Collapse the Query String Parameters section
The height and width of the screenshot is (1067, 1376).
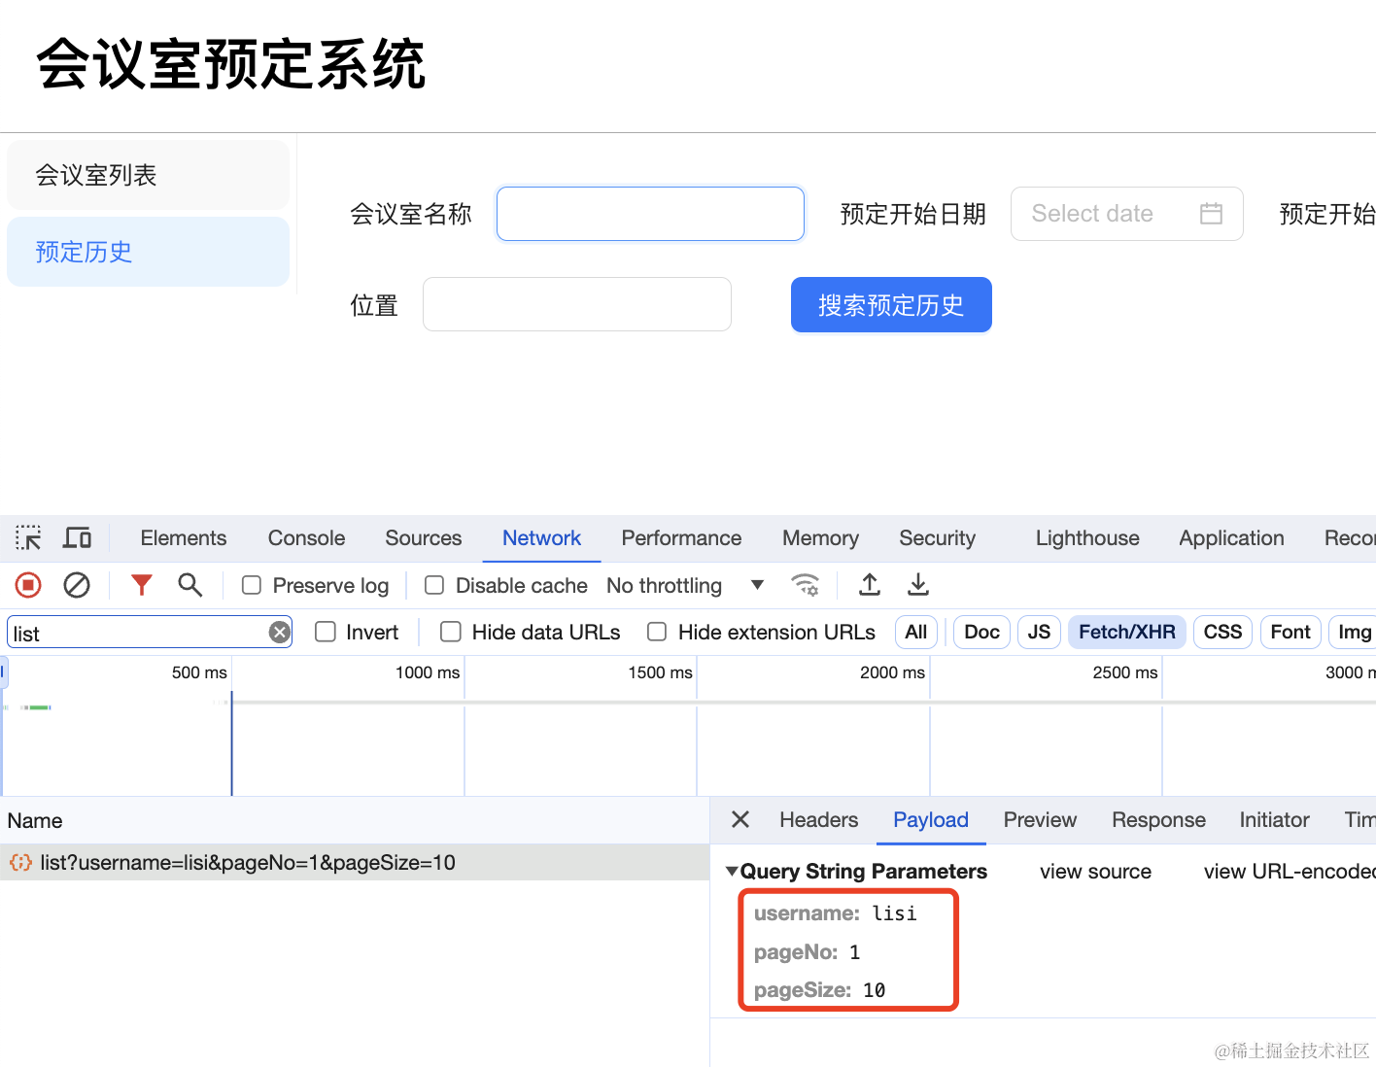coord(732,872)
